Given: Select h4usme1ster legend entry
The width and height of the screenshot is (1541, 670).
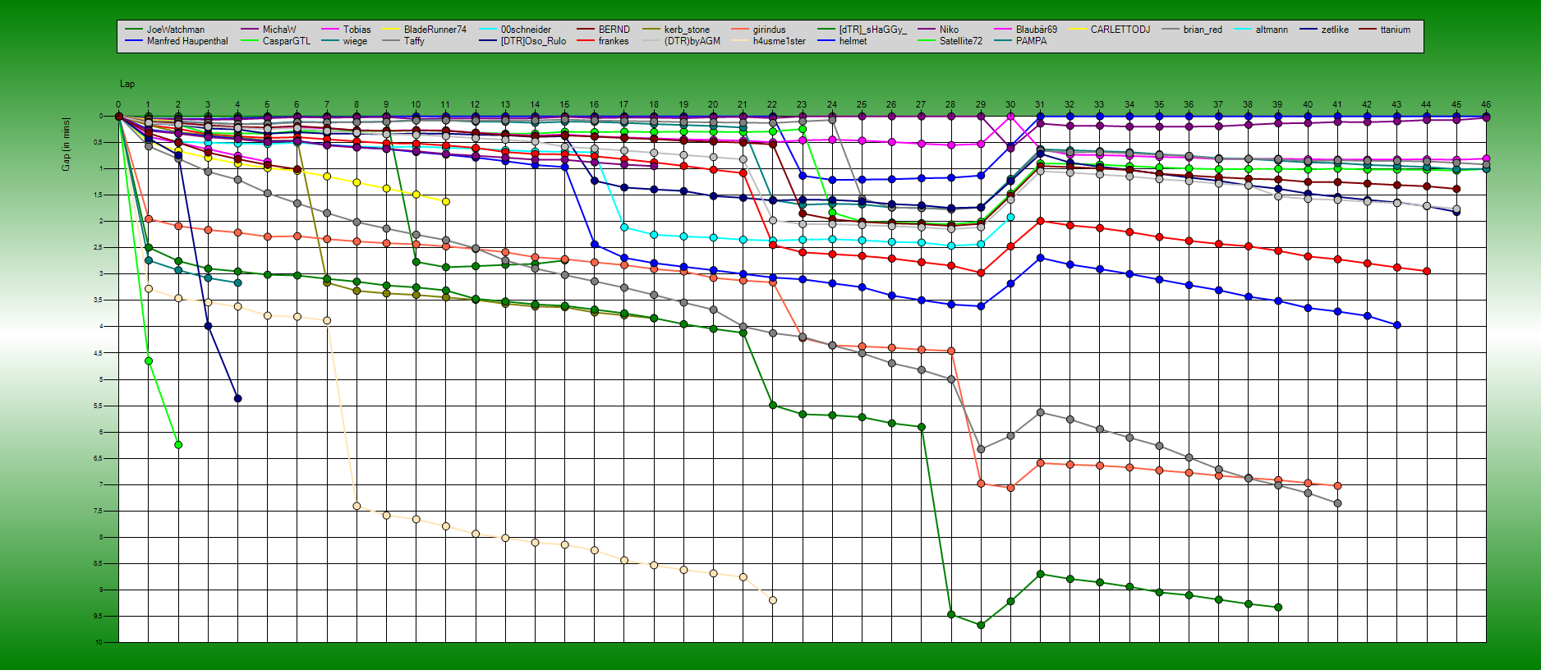Looking at the screenshot, I should pyautogui.click(x=780, y=41).
